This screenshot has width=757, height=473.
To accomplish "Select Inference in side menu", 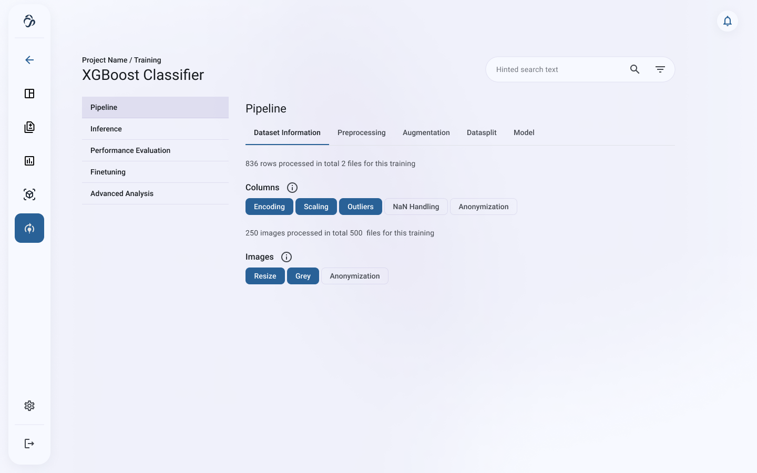I will click(x=155, y=129).
